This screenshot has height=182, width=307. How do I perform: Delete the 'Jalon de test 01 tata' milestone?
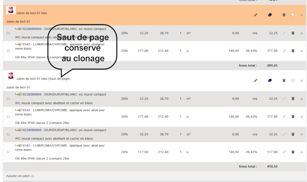(x=284, y=81)
